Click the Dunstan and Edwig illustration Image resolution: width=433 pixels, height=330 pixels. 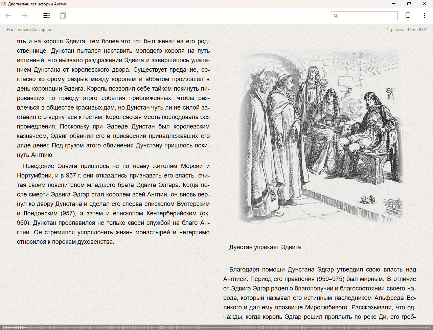(x=320, y=135)
